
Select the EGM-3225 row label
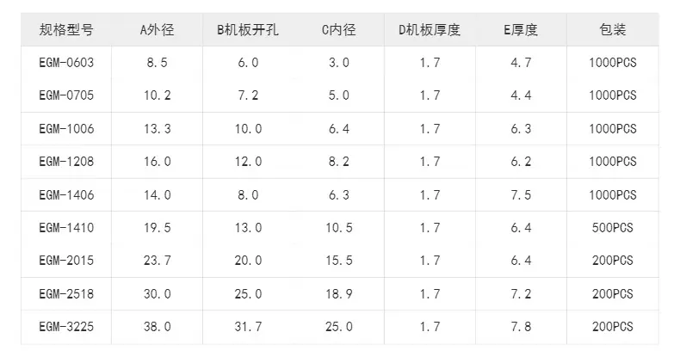(66, 327)
